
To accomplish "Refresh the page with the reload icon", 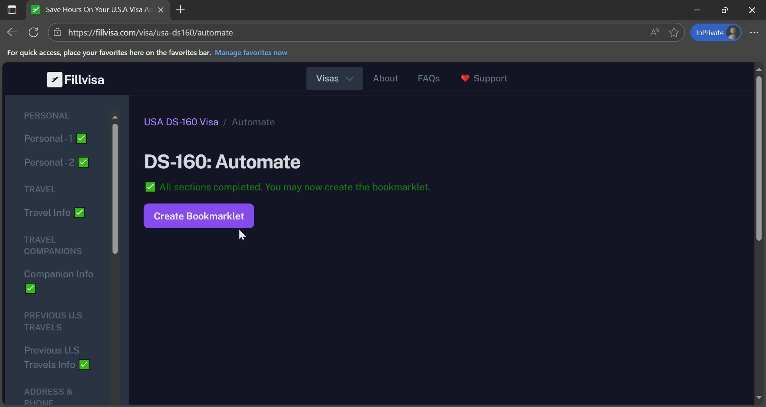I will point(34,32).
